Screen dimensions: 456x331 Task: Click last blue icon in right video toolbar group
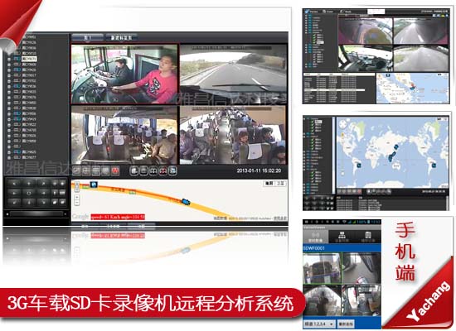click(x=172, y=170)
